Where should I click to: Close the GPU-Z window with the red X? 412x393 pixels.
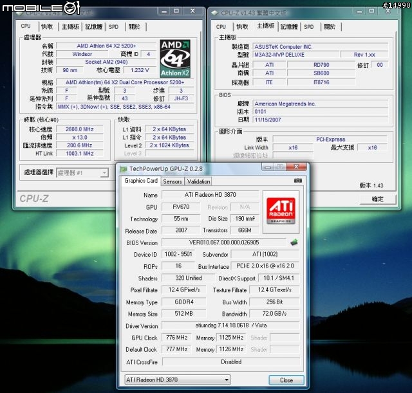[296, 167]
